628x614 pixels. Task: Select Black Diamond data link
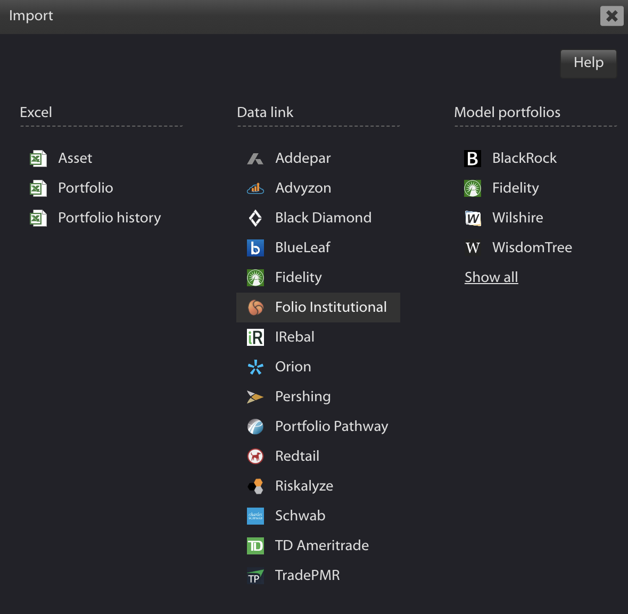323,218
